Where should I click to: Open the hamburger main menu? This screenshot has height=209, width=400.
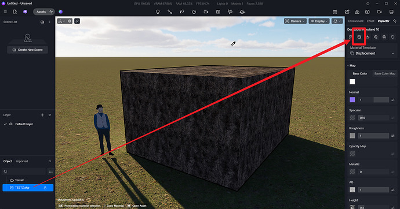coord(5,12)
